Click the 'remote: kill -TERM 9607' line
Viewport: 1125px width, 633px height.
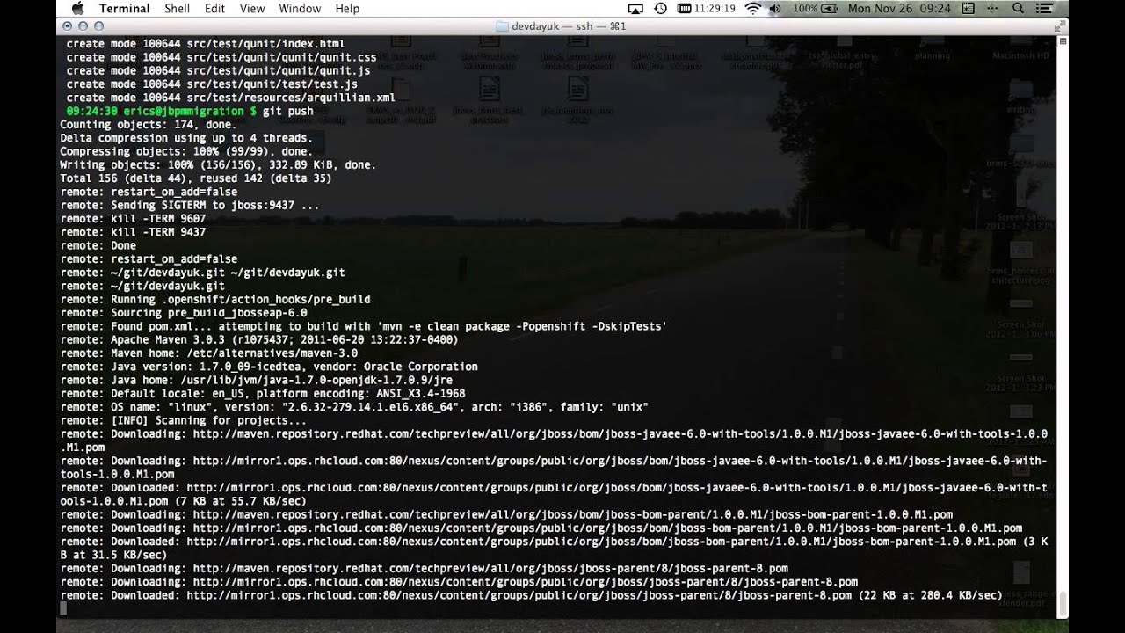[133, 219]
